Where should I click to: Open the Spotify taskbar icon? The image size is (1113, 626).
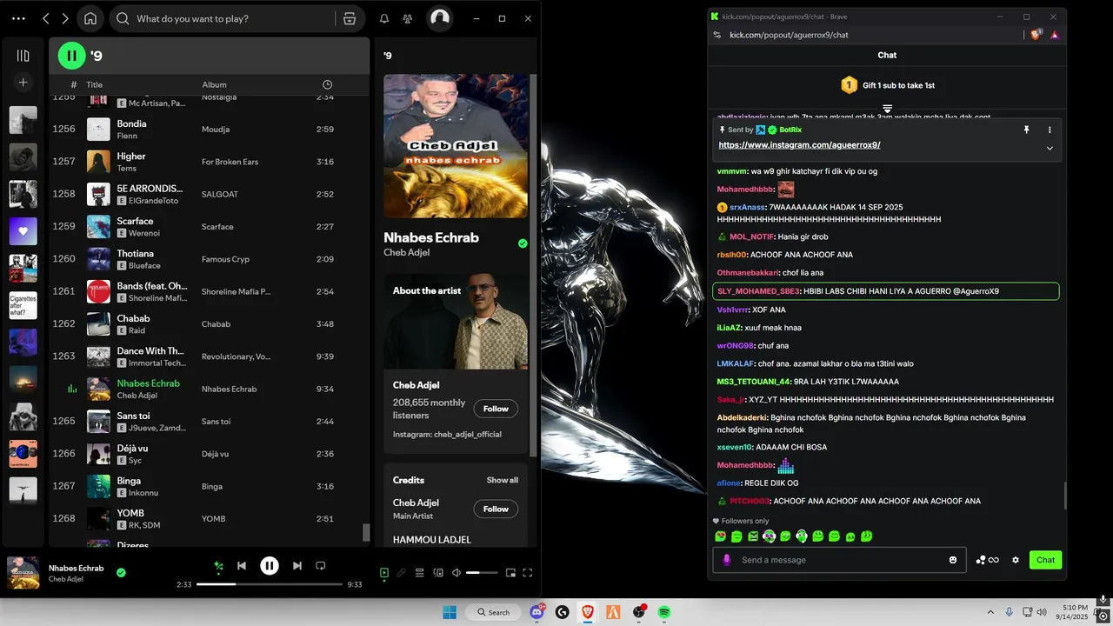(663, 612)
